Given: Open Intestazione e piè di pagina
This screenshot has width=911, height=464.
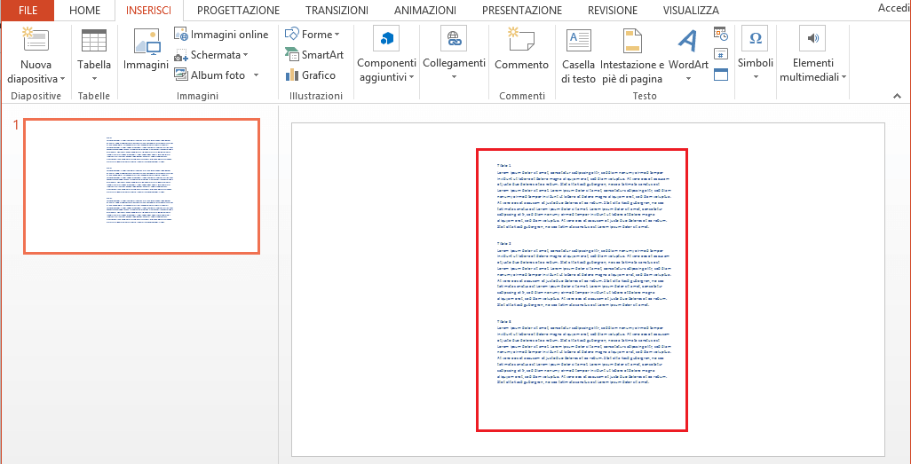Looking at the screenshot, I should [632, 56].
